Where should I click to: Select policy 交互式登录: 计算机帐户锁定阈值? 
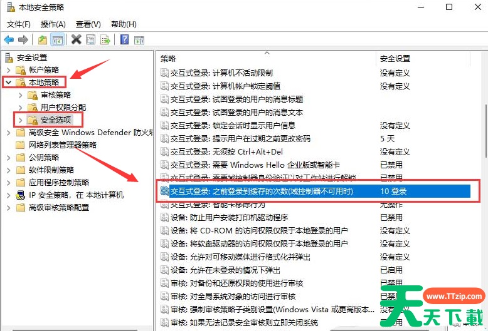click(x=225, y=86)
